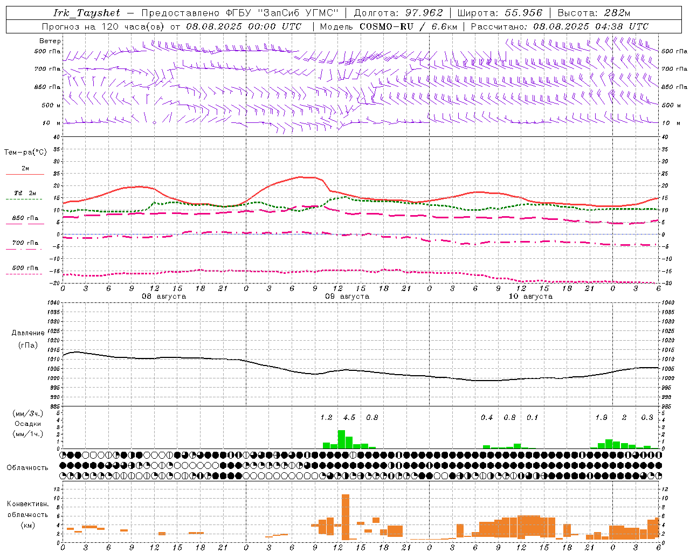Click the "(км)" unit under convective cloudiness
The height and width of the screenshot is (552, 690).
(x=29, y=525)
